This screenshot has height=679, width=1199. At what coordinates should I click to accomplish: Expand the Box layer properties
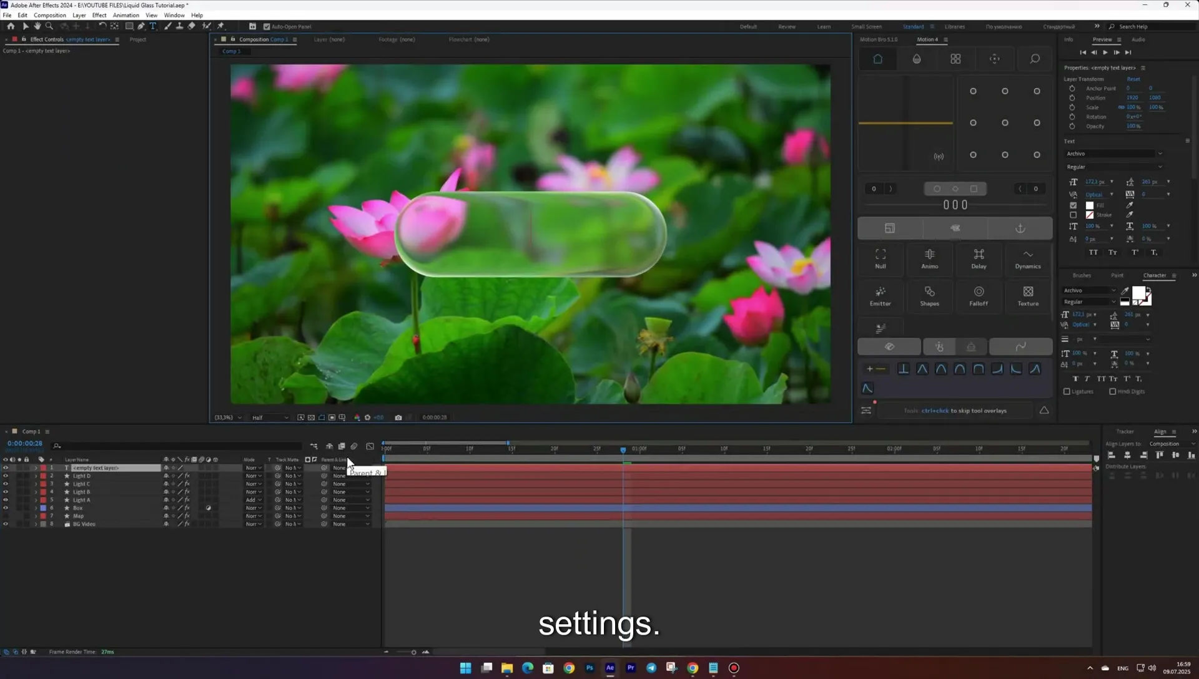point(36,509)
